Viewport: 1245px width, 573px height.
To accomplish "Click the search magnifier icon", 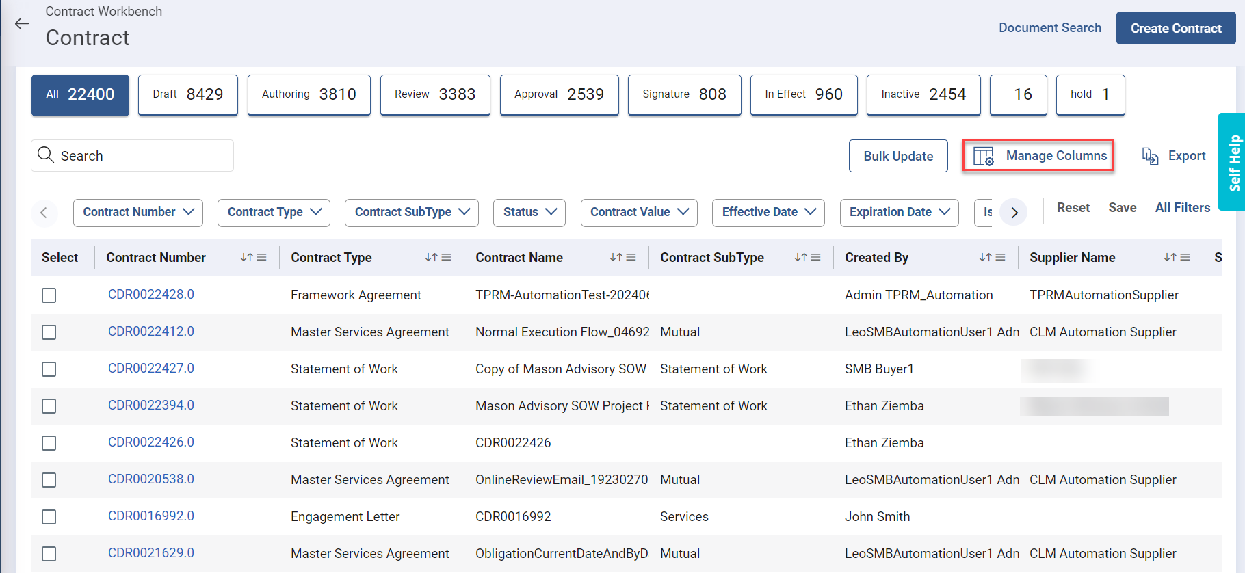I will click(46, 155).
